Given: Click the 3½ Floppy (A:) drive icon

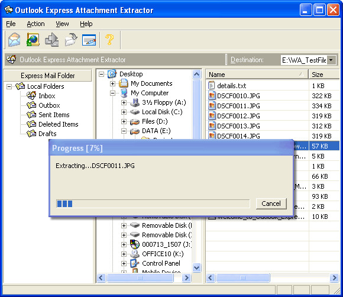Looking at the screenshot, I should point(135,102).
